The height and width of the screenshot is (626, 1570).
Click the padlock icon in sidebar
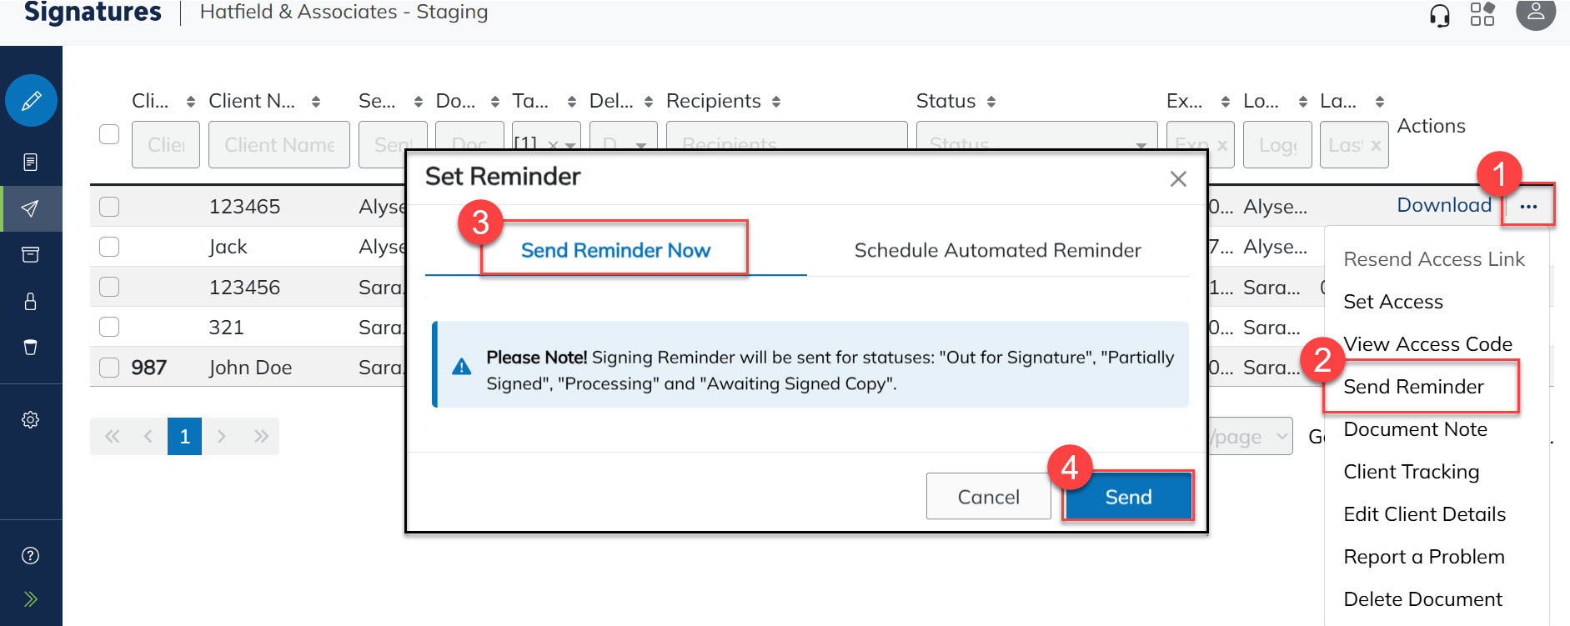point(31,301)
